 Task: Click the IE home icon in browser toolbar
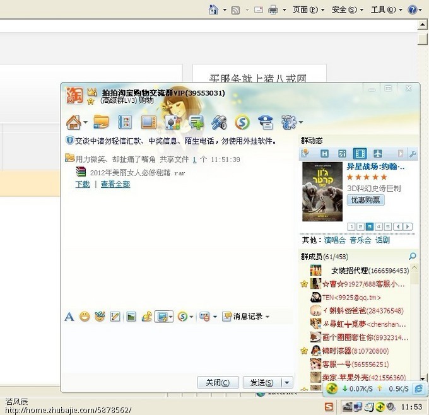[x=213, y=9]
